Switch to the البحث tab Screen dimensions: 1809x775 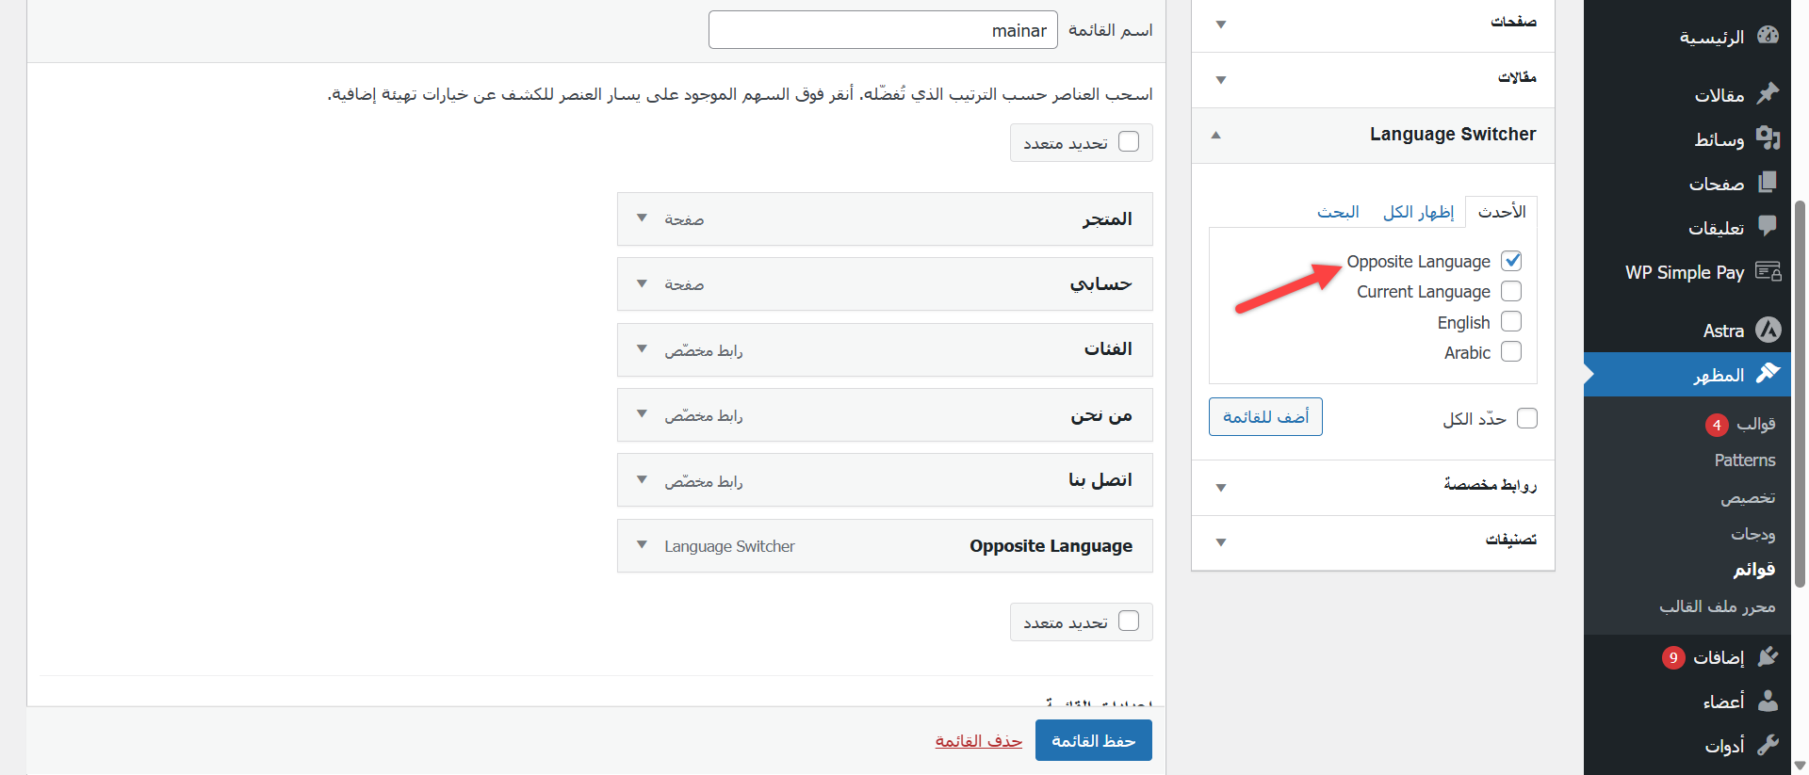(1338, 212)
